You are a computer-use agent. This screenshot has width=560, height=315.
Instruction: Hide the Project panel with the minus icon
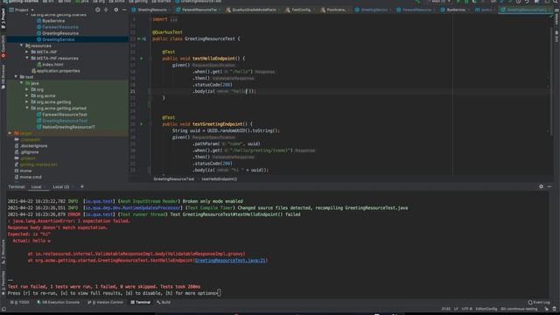tap(124, 10)
